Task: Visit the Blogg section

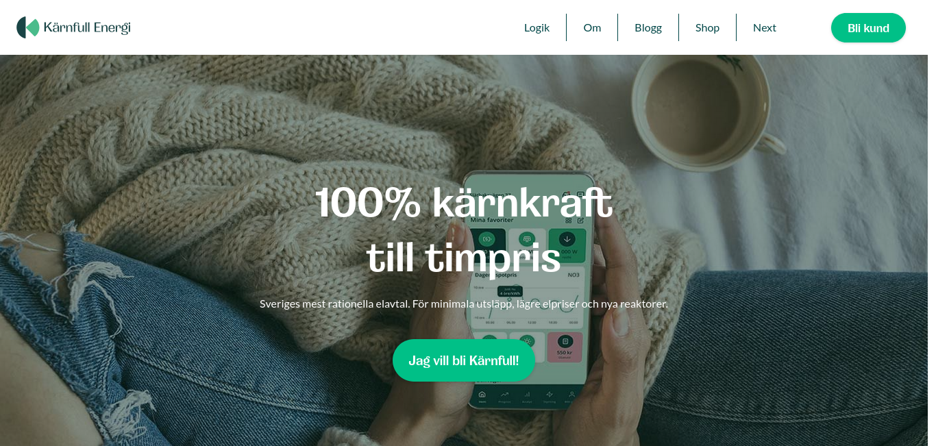Action: point(648,27)
